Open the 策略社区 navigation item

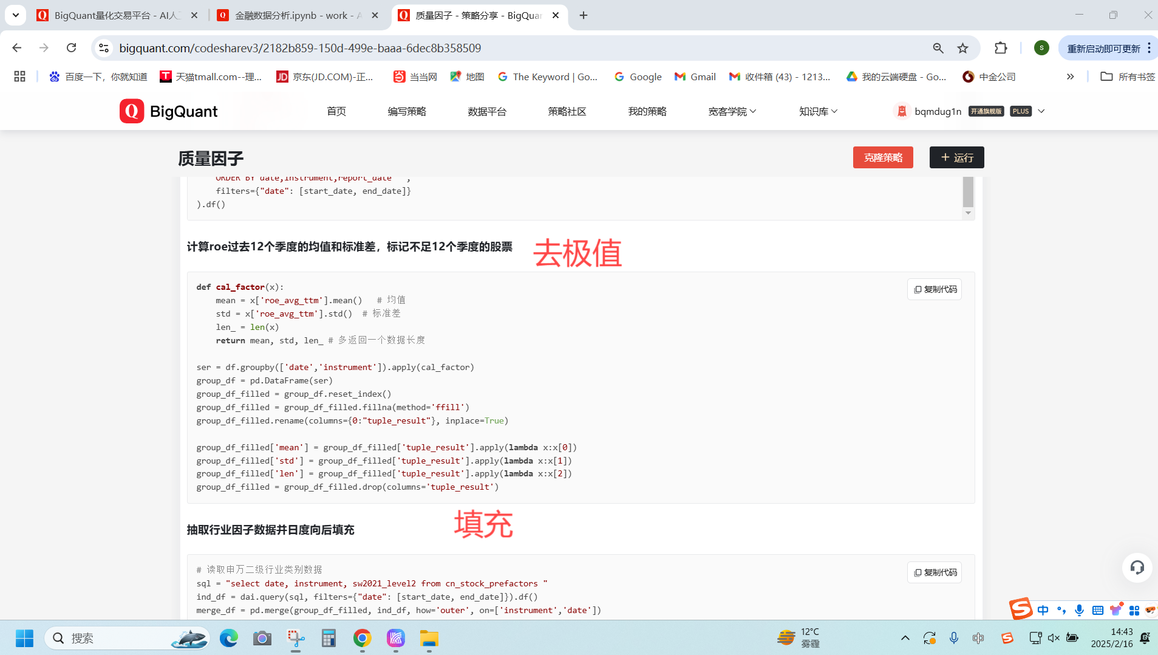(x=567, y=111)
